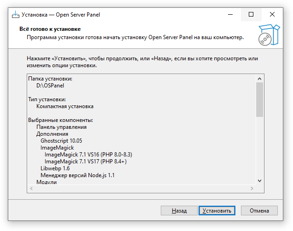Click the horizontal scroll left arrow
The image size is (293, 231).
[31, 189]
